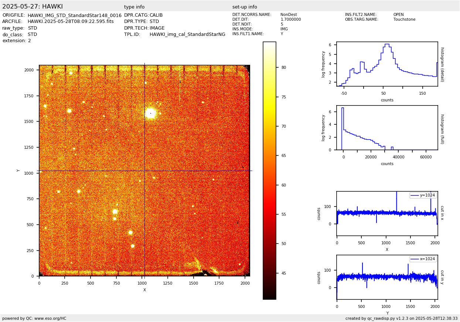The height and width of the screenshot is (322, 460).
Task: Select the histogram (detail) plot
Action: (x=387, y=64)
